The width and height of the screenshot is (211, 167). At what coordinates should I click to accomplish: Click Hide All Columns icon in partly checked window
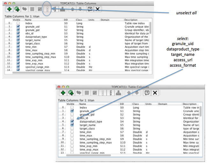tap(103, 93)
